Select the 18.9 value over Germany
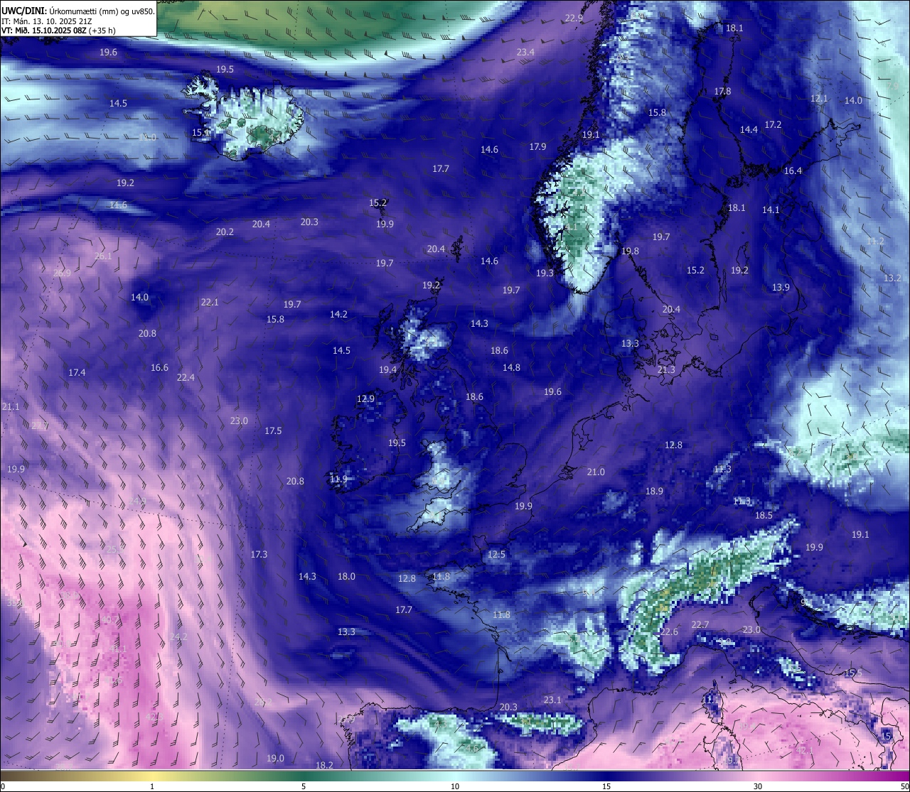Screen dimensions: 910x792 654,491
